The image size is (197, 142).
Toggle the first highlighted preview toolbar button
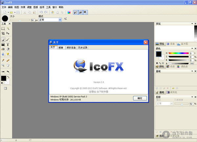pyautogui.click(x=76, y=12)
